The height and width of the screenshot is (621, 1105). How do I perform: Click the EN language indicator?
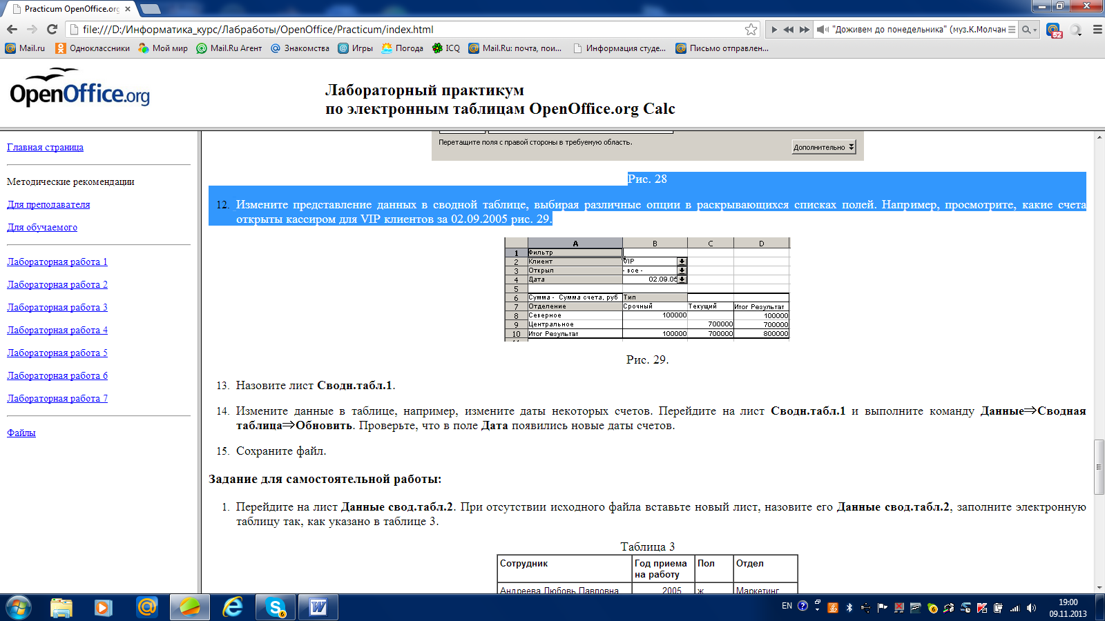[787, 606]
